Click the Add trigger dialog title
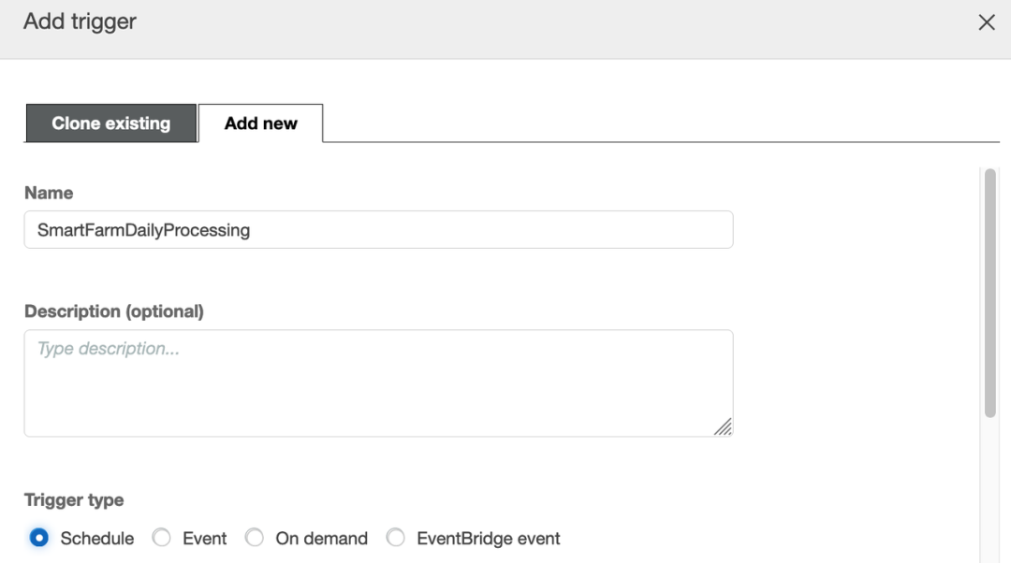1011x563 pixels. coord(81,22)
